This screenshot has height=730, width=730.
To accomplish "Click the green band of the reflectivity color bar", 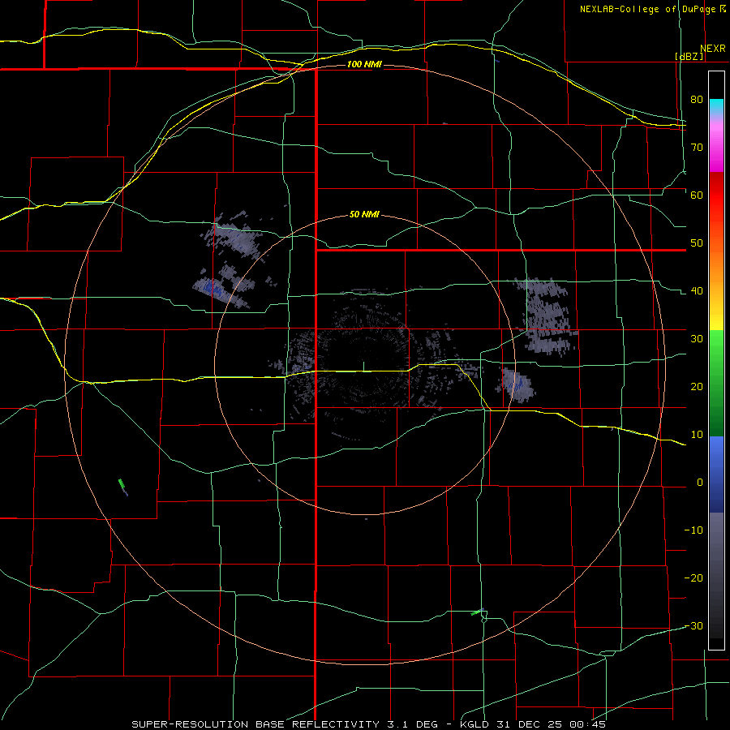I will point(716,383).
